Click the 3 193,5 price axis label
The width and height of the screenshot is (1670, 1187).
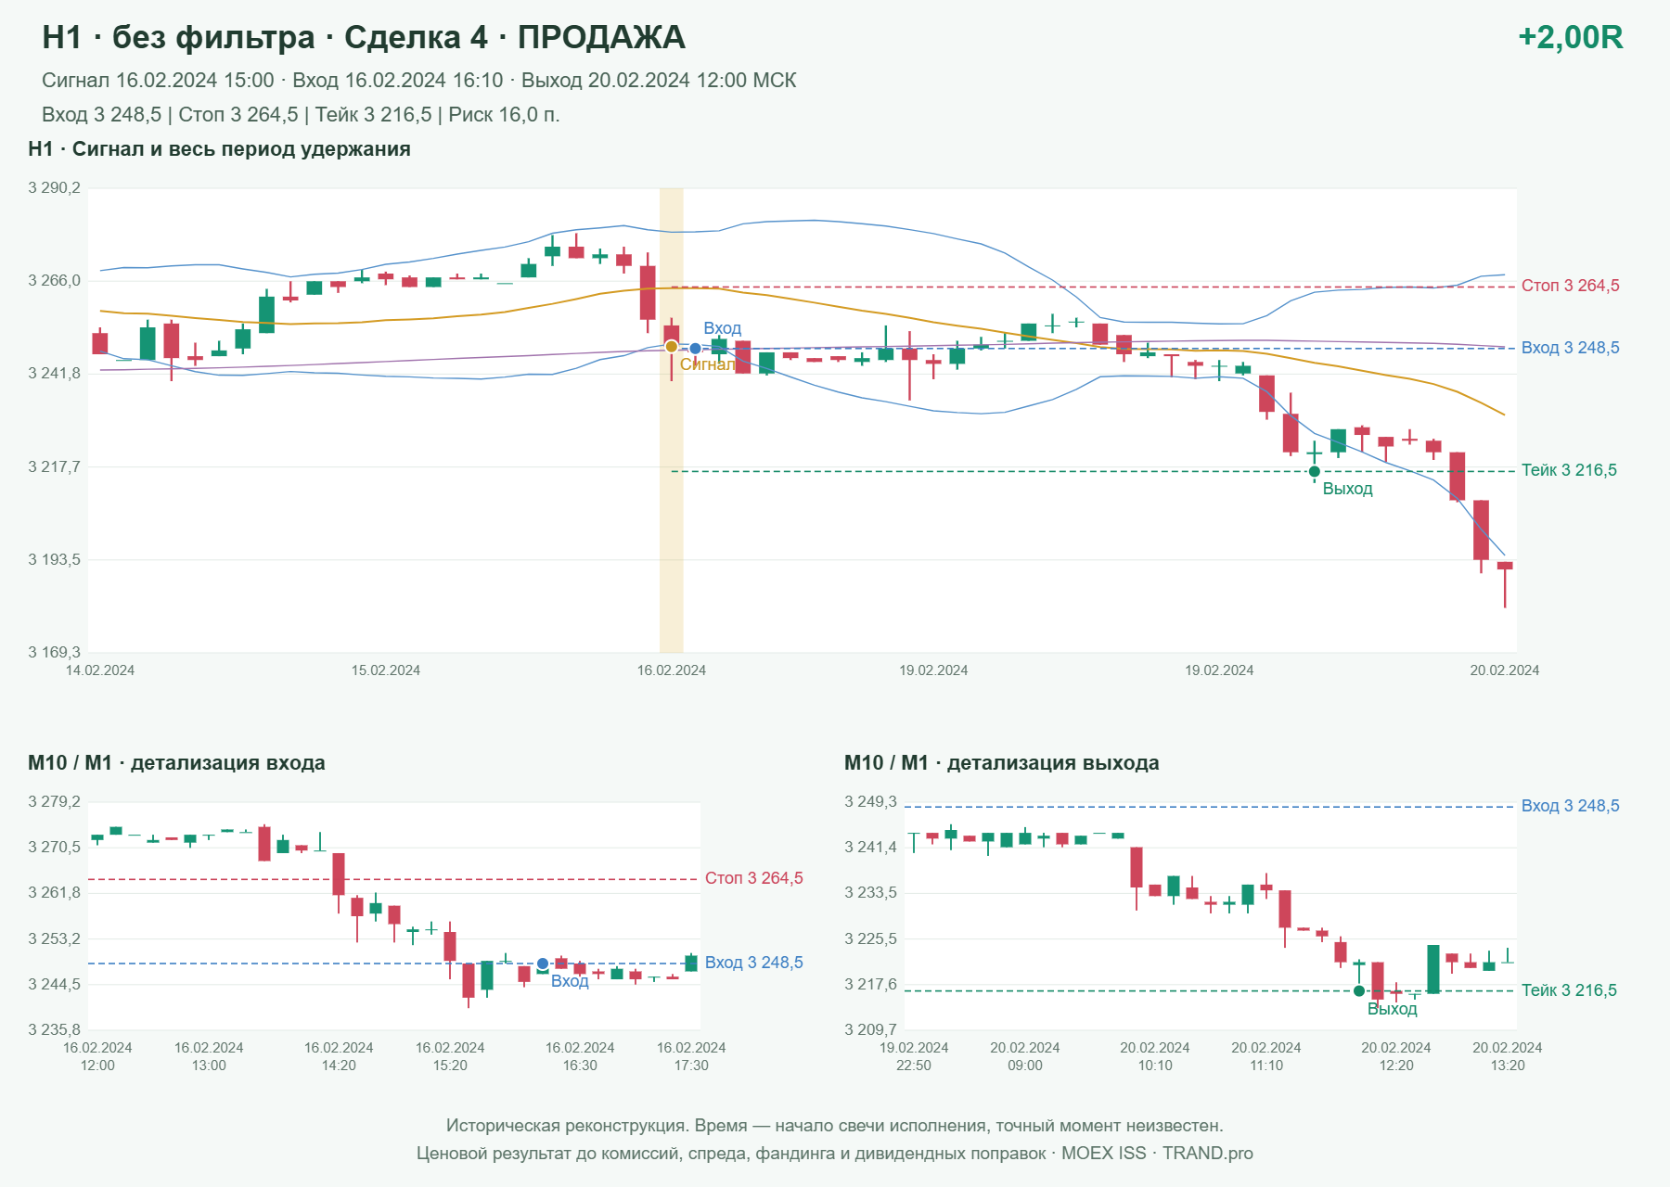click(x=54, y=559)
